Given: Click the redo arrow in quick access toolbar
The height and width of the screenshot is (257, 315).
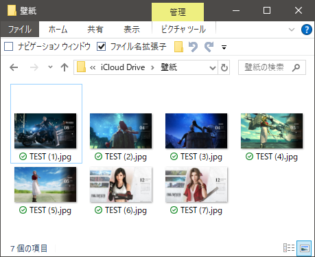Looking at the screenshot, I should [x=209, y=47].
